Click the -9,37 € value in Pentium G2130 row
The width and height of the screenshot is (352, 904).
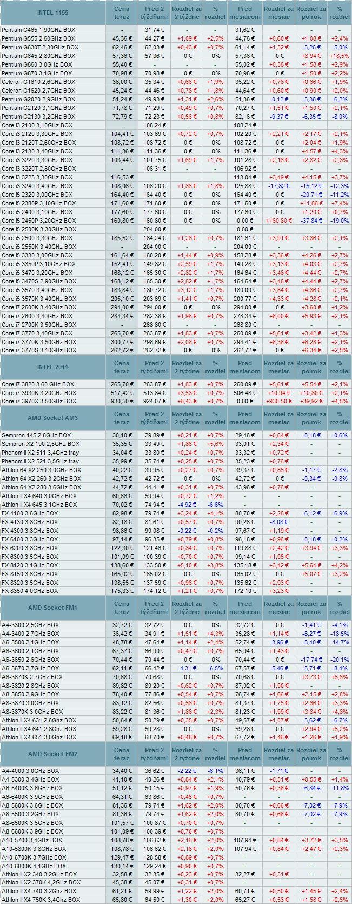279,117
